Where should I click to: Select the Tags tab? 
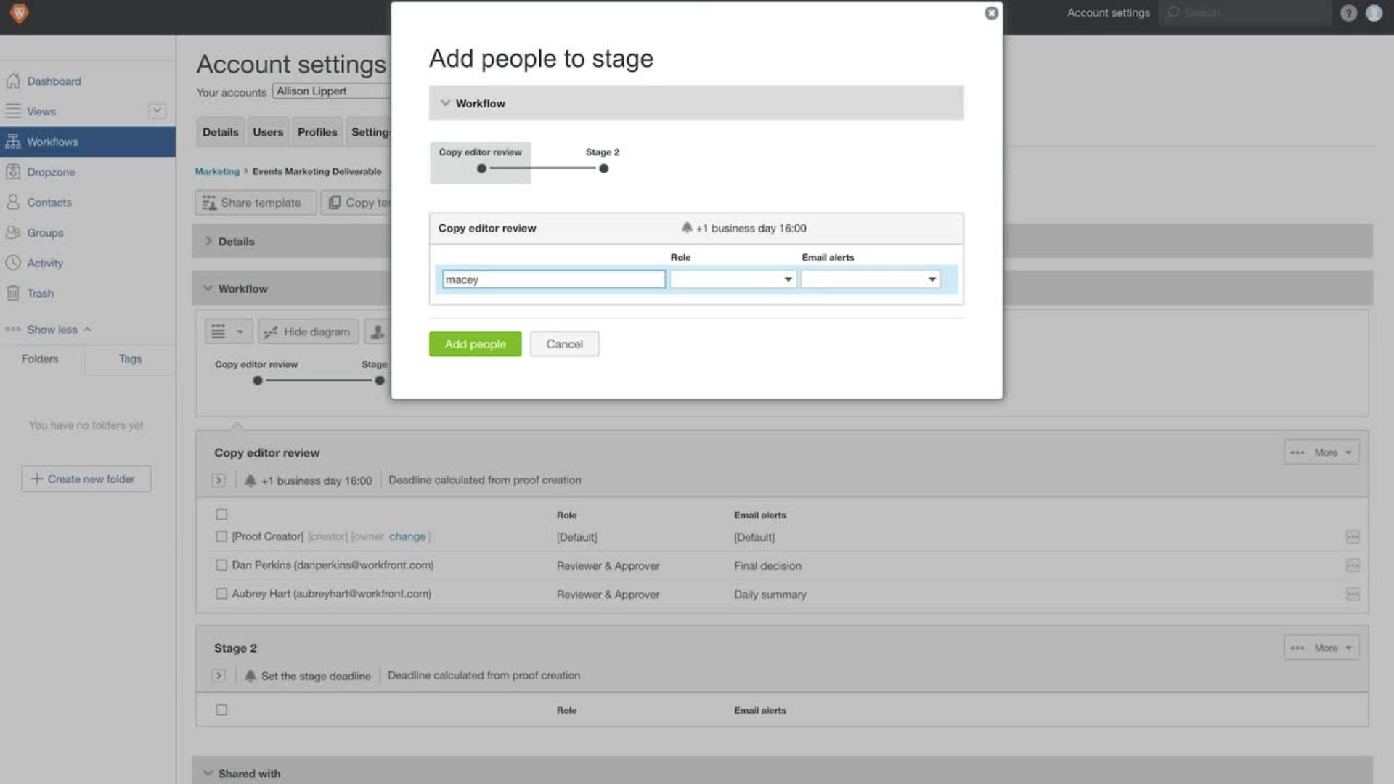point(129,359)
